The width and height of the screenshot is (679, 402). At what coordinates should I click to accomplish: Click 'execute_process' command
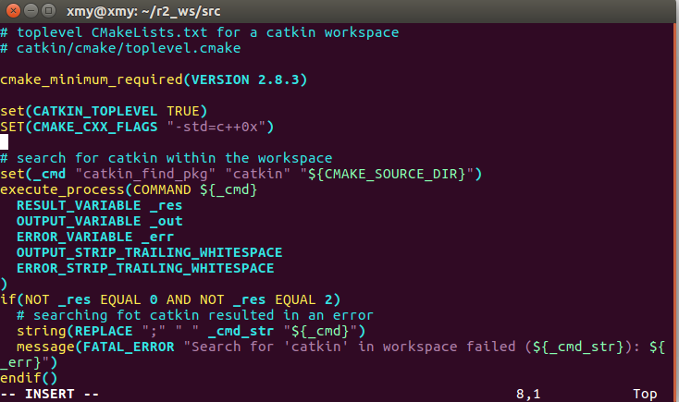(62, 189)
